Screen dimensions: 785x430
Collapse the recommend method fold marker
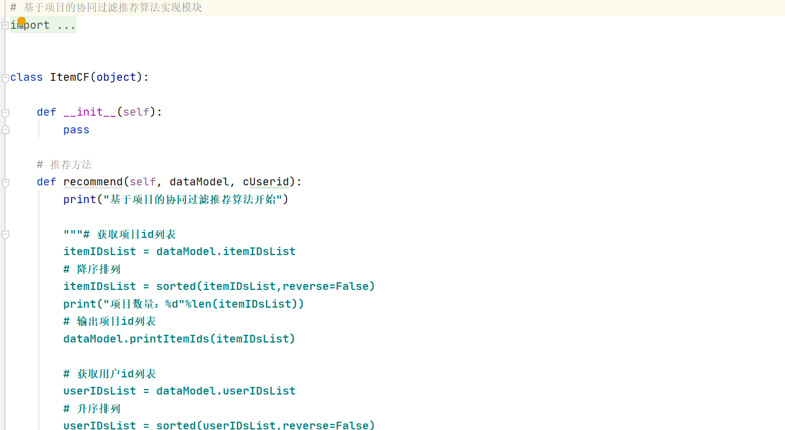tap(5, 183)
